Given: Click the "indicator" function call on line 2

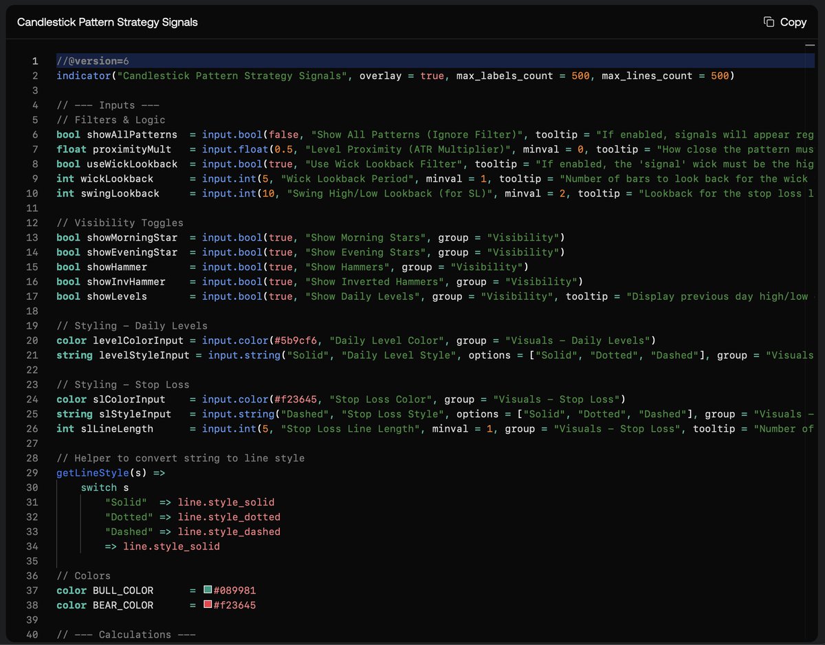Looking at the screenshot, I should [84, 76].
